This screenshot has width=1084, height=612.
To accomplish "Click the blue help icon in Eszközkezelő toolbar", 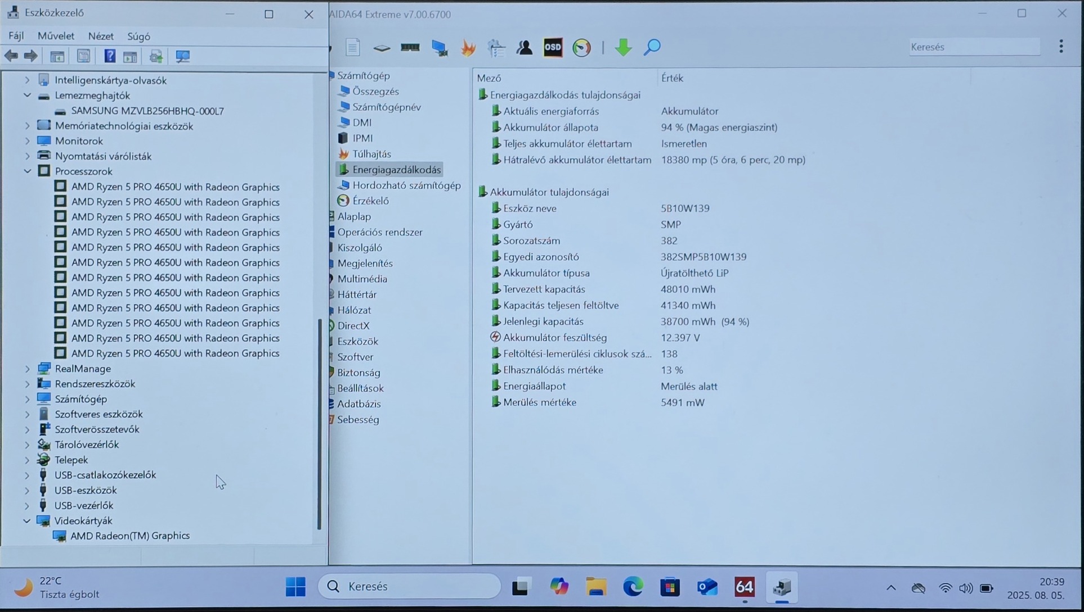I will click(x=109, y=56).
